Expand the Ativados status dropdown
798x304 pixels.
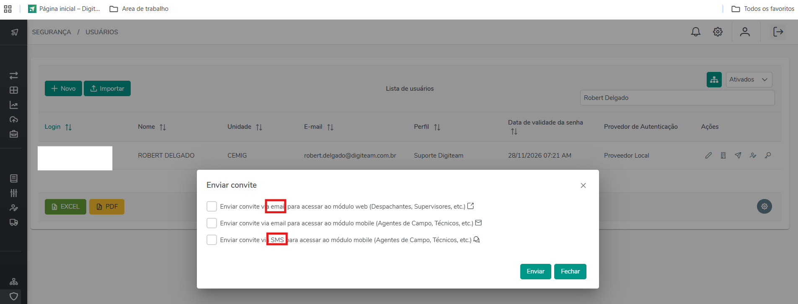pyautogui.click(x=749, y=79)
